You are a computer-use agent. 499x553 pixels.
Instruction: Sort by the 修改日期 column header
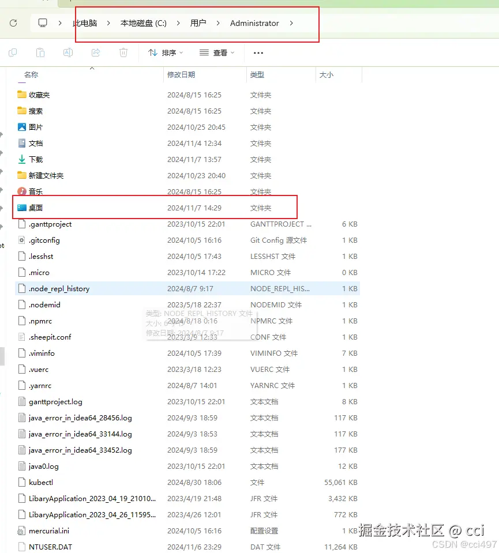pos(181,75)
